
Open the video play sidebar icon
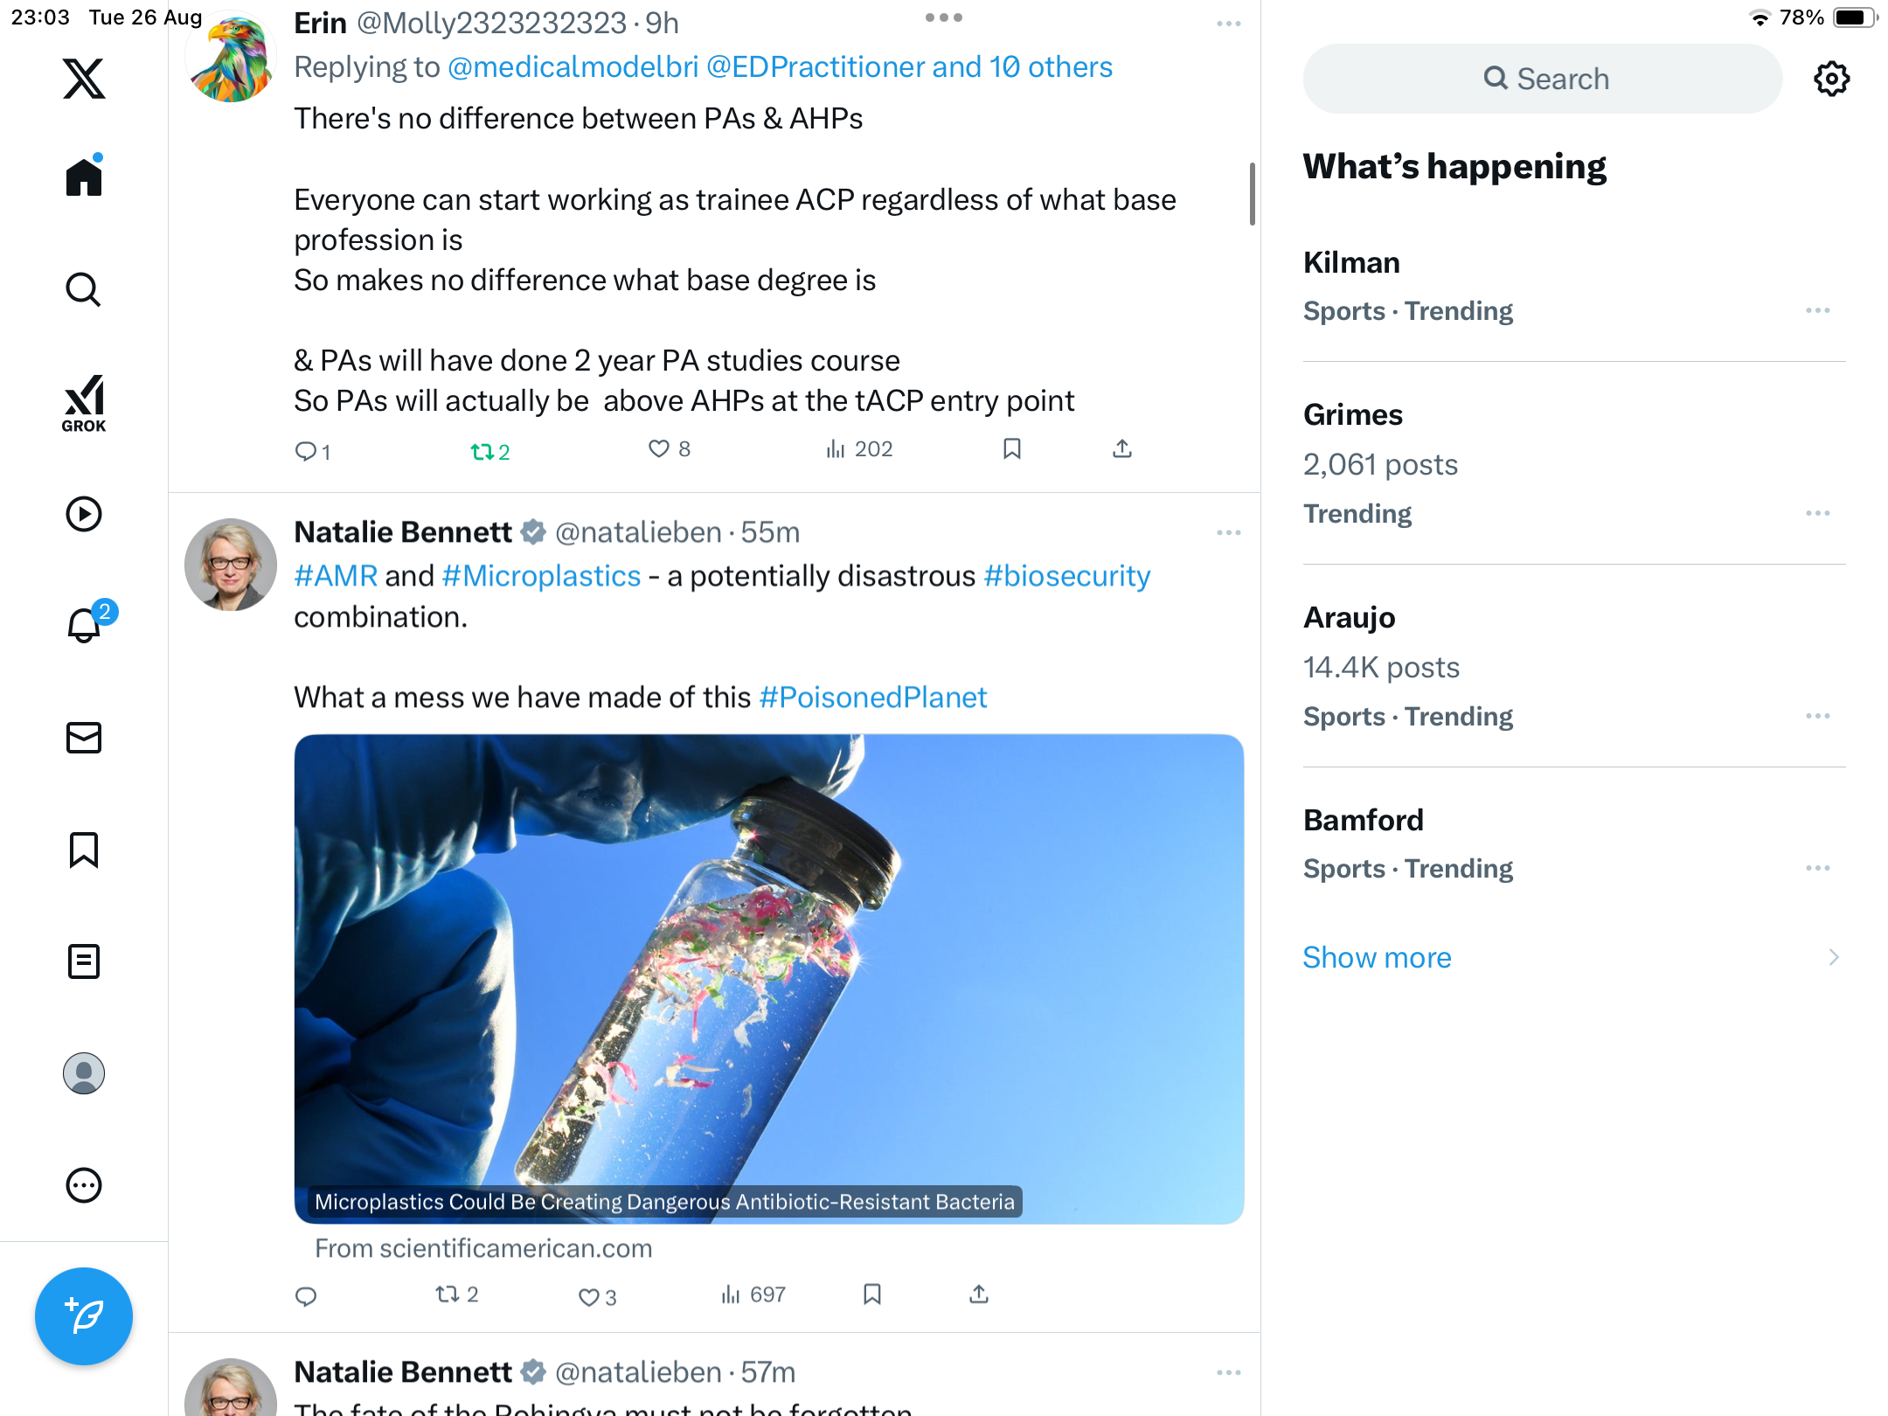click(x=84, y=514)
